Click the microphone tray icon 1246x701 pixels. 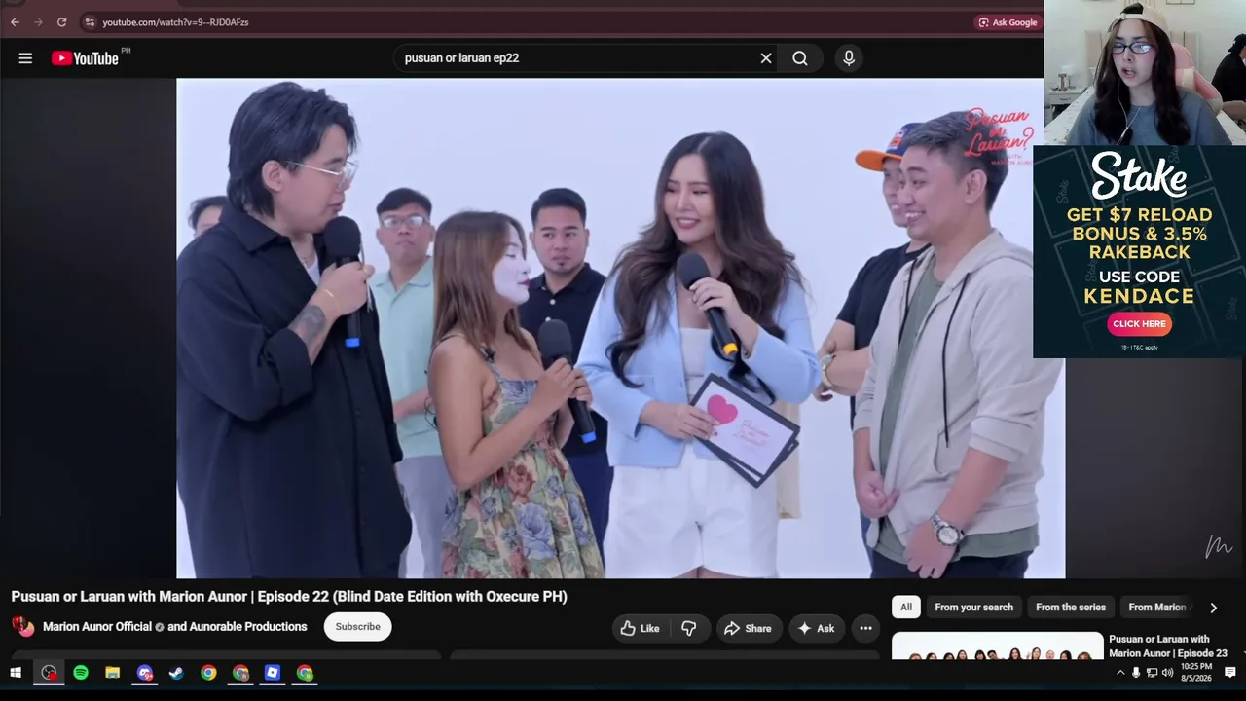(x=1136, y=673)
